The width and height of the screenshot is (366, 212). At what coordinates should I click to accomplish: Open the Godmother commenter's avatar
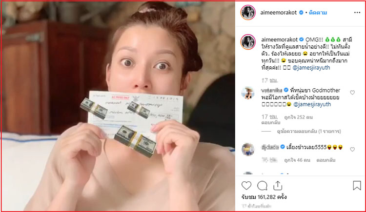247,93
